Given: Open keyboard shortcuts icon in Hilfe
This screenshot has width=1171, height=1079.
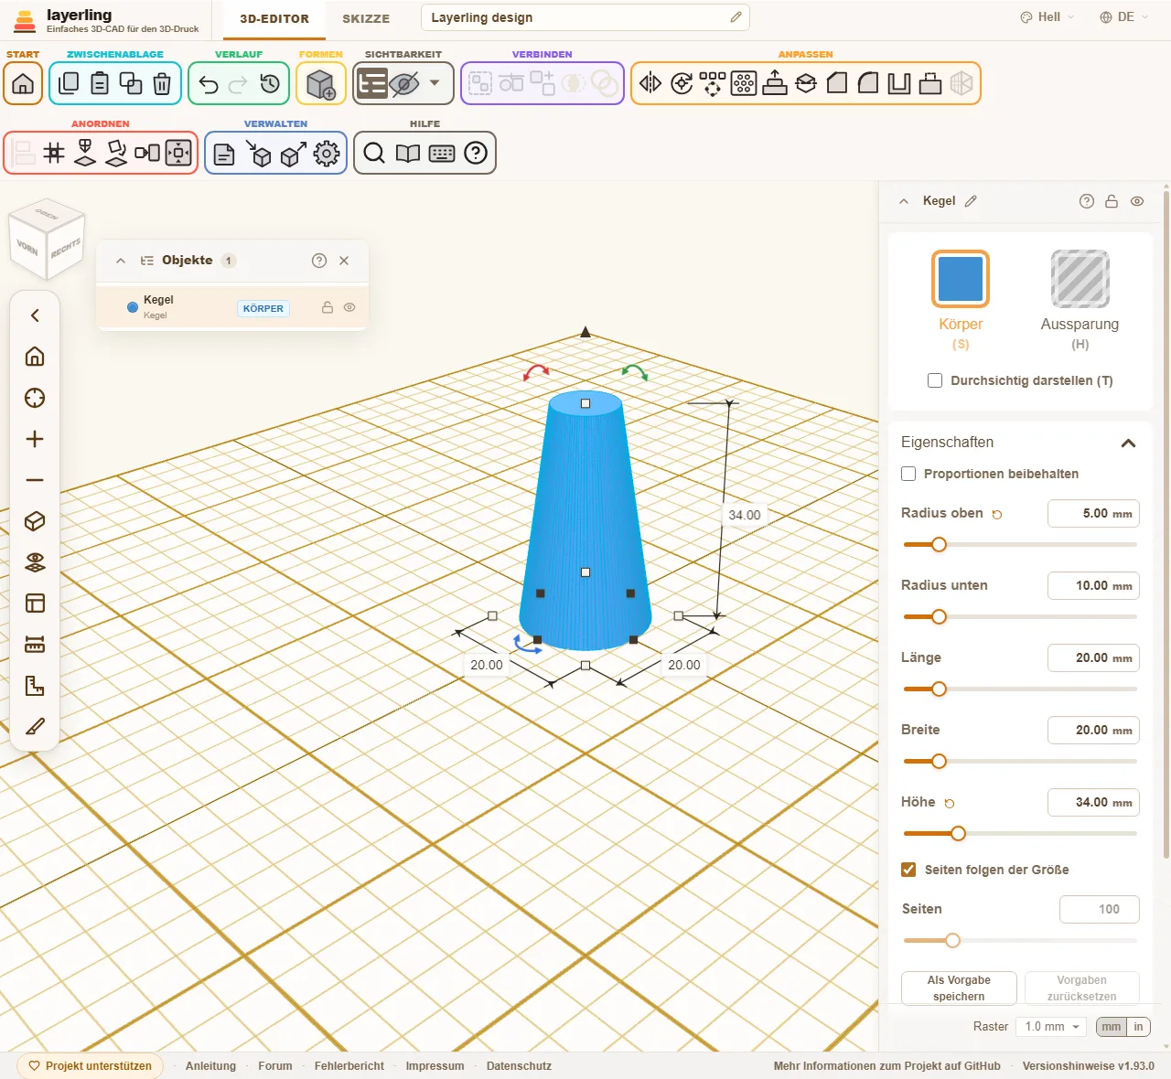Looking at the screenshot, I should tap(442, 153).
